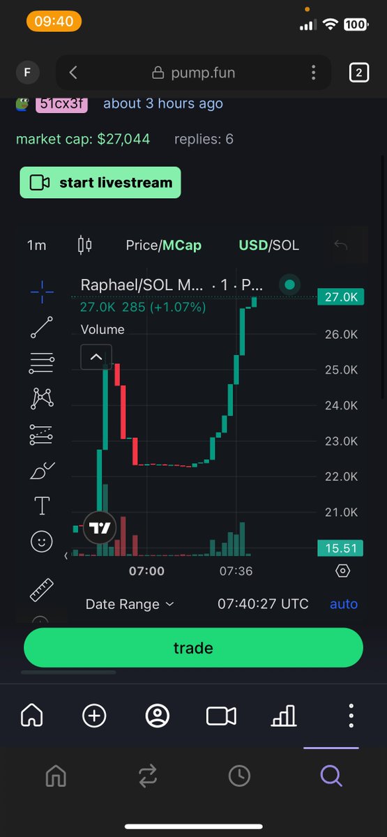Open the candlestick chart style selector

pyautogui.click(x=85, y=245)
